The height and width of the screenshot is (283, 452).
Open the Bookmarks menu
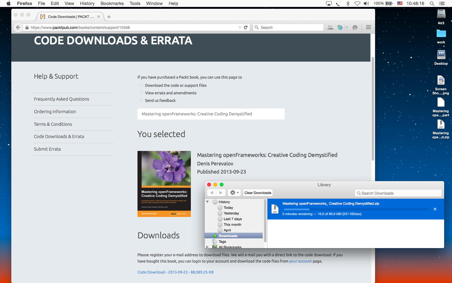tap(112, 3)
